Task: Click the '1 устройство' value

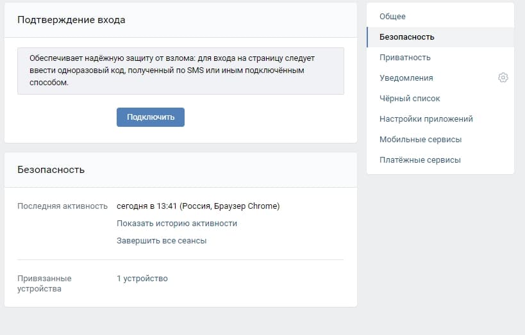Action: [x=142, y=279]
